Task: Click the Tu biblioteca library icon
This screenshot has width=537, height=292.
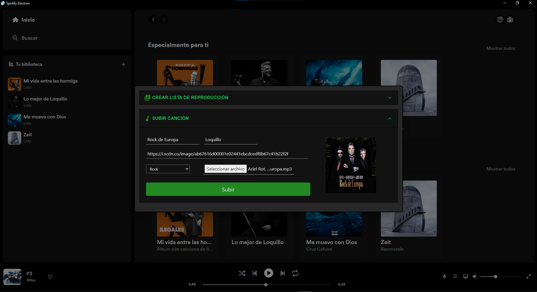Action: [x=11, y=64]
